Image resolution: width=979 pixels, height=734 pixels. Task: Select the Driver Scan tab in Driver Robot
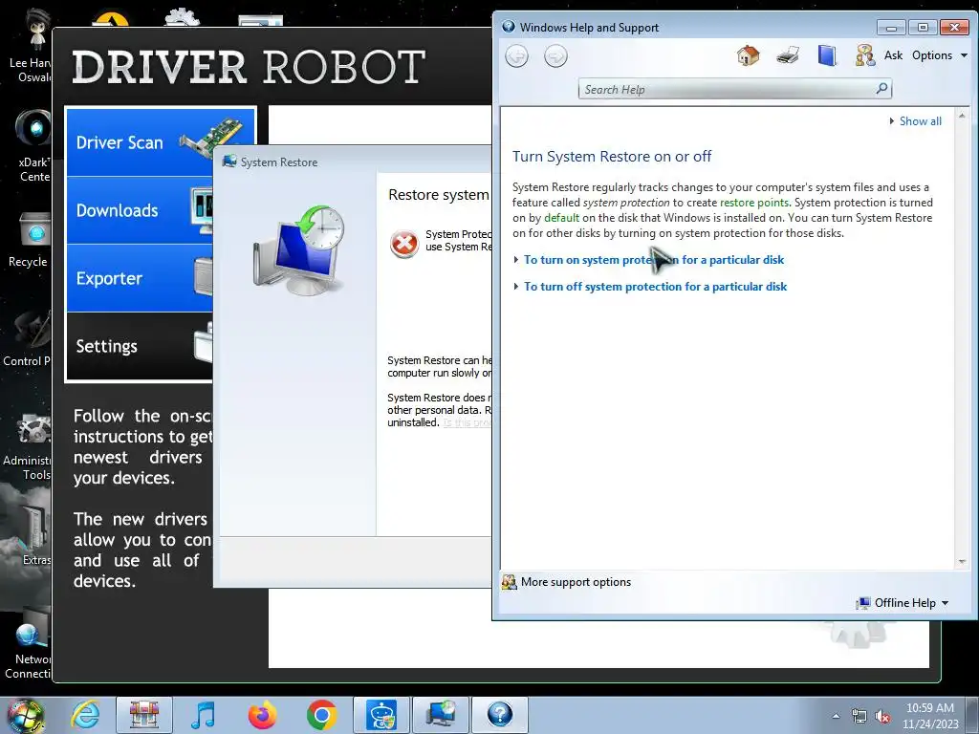140,142
